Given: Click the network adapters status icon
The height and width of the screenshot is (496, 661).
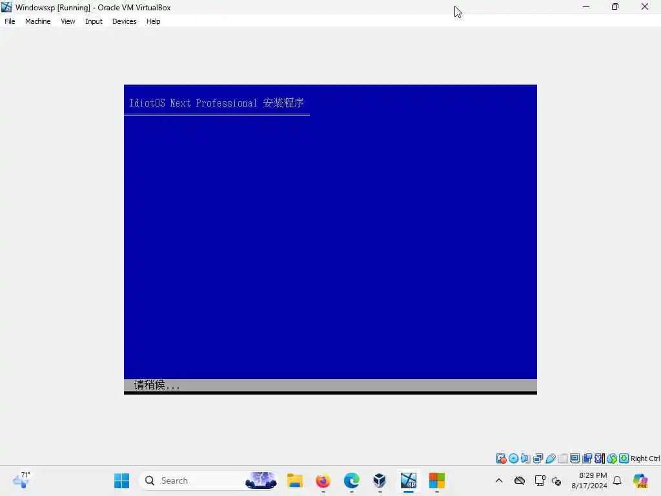Looking at the screenshot, I should point(538,459).
